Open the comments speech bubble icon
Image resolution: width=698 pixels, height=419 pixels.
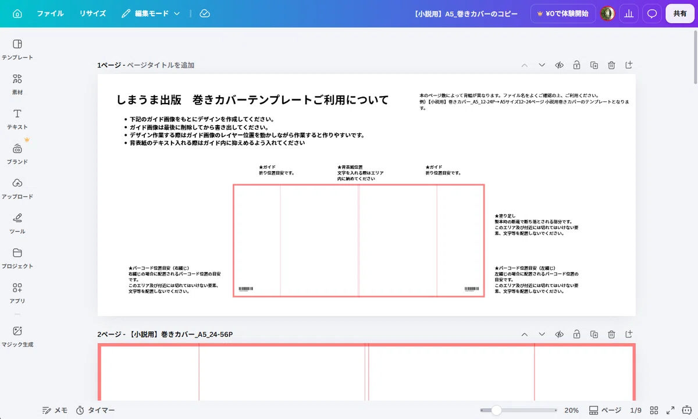click(x=652, y=13)
